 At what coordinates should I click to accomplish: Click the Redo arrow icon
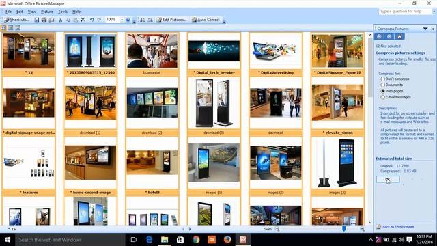[99, 20]
